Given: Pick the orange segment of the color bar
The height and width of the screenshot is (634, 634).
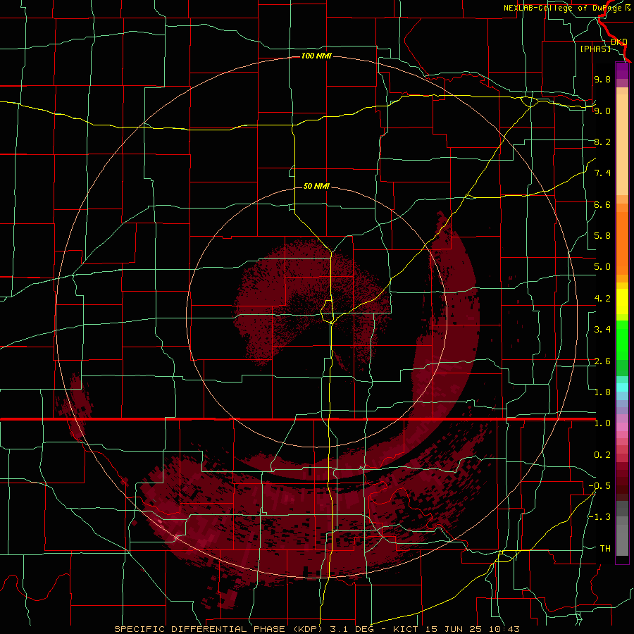Looking at the screenshot, I should pyautogui.click(x=622, y=244).
